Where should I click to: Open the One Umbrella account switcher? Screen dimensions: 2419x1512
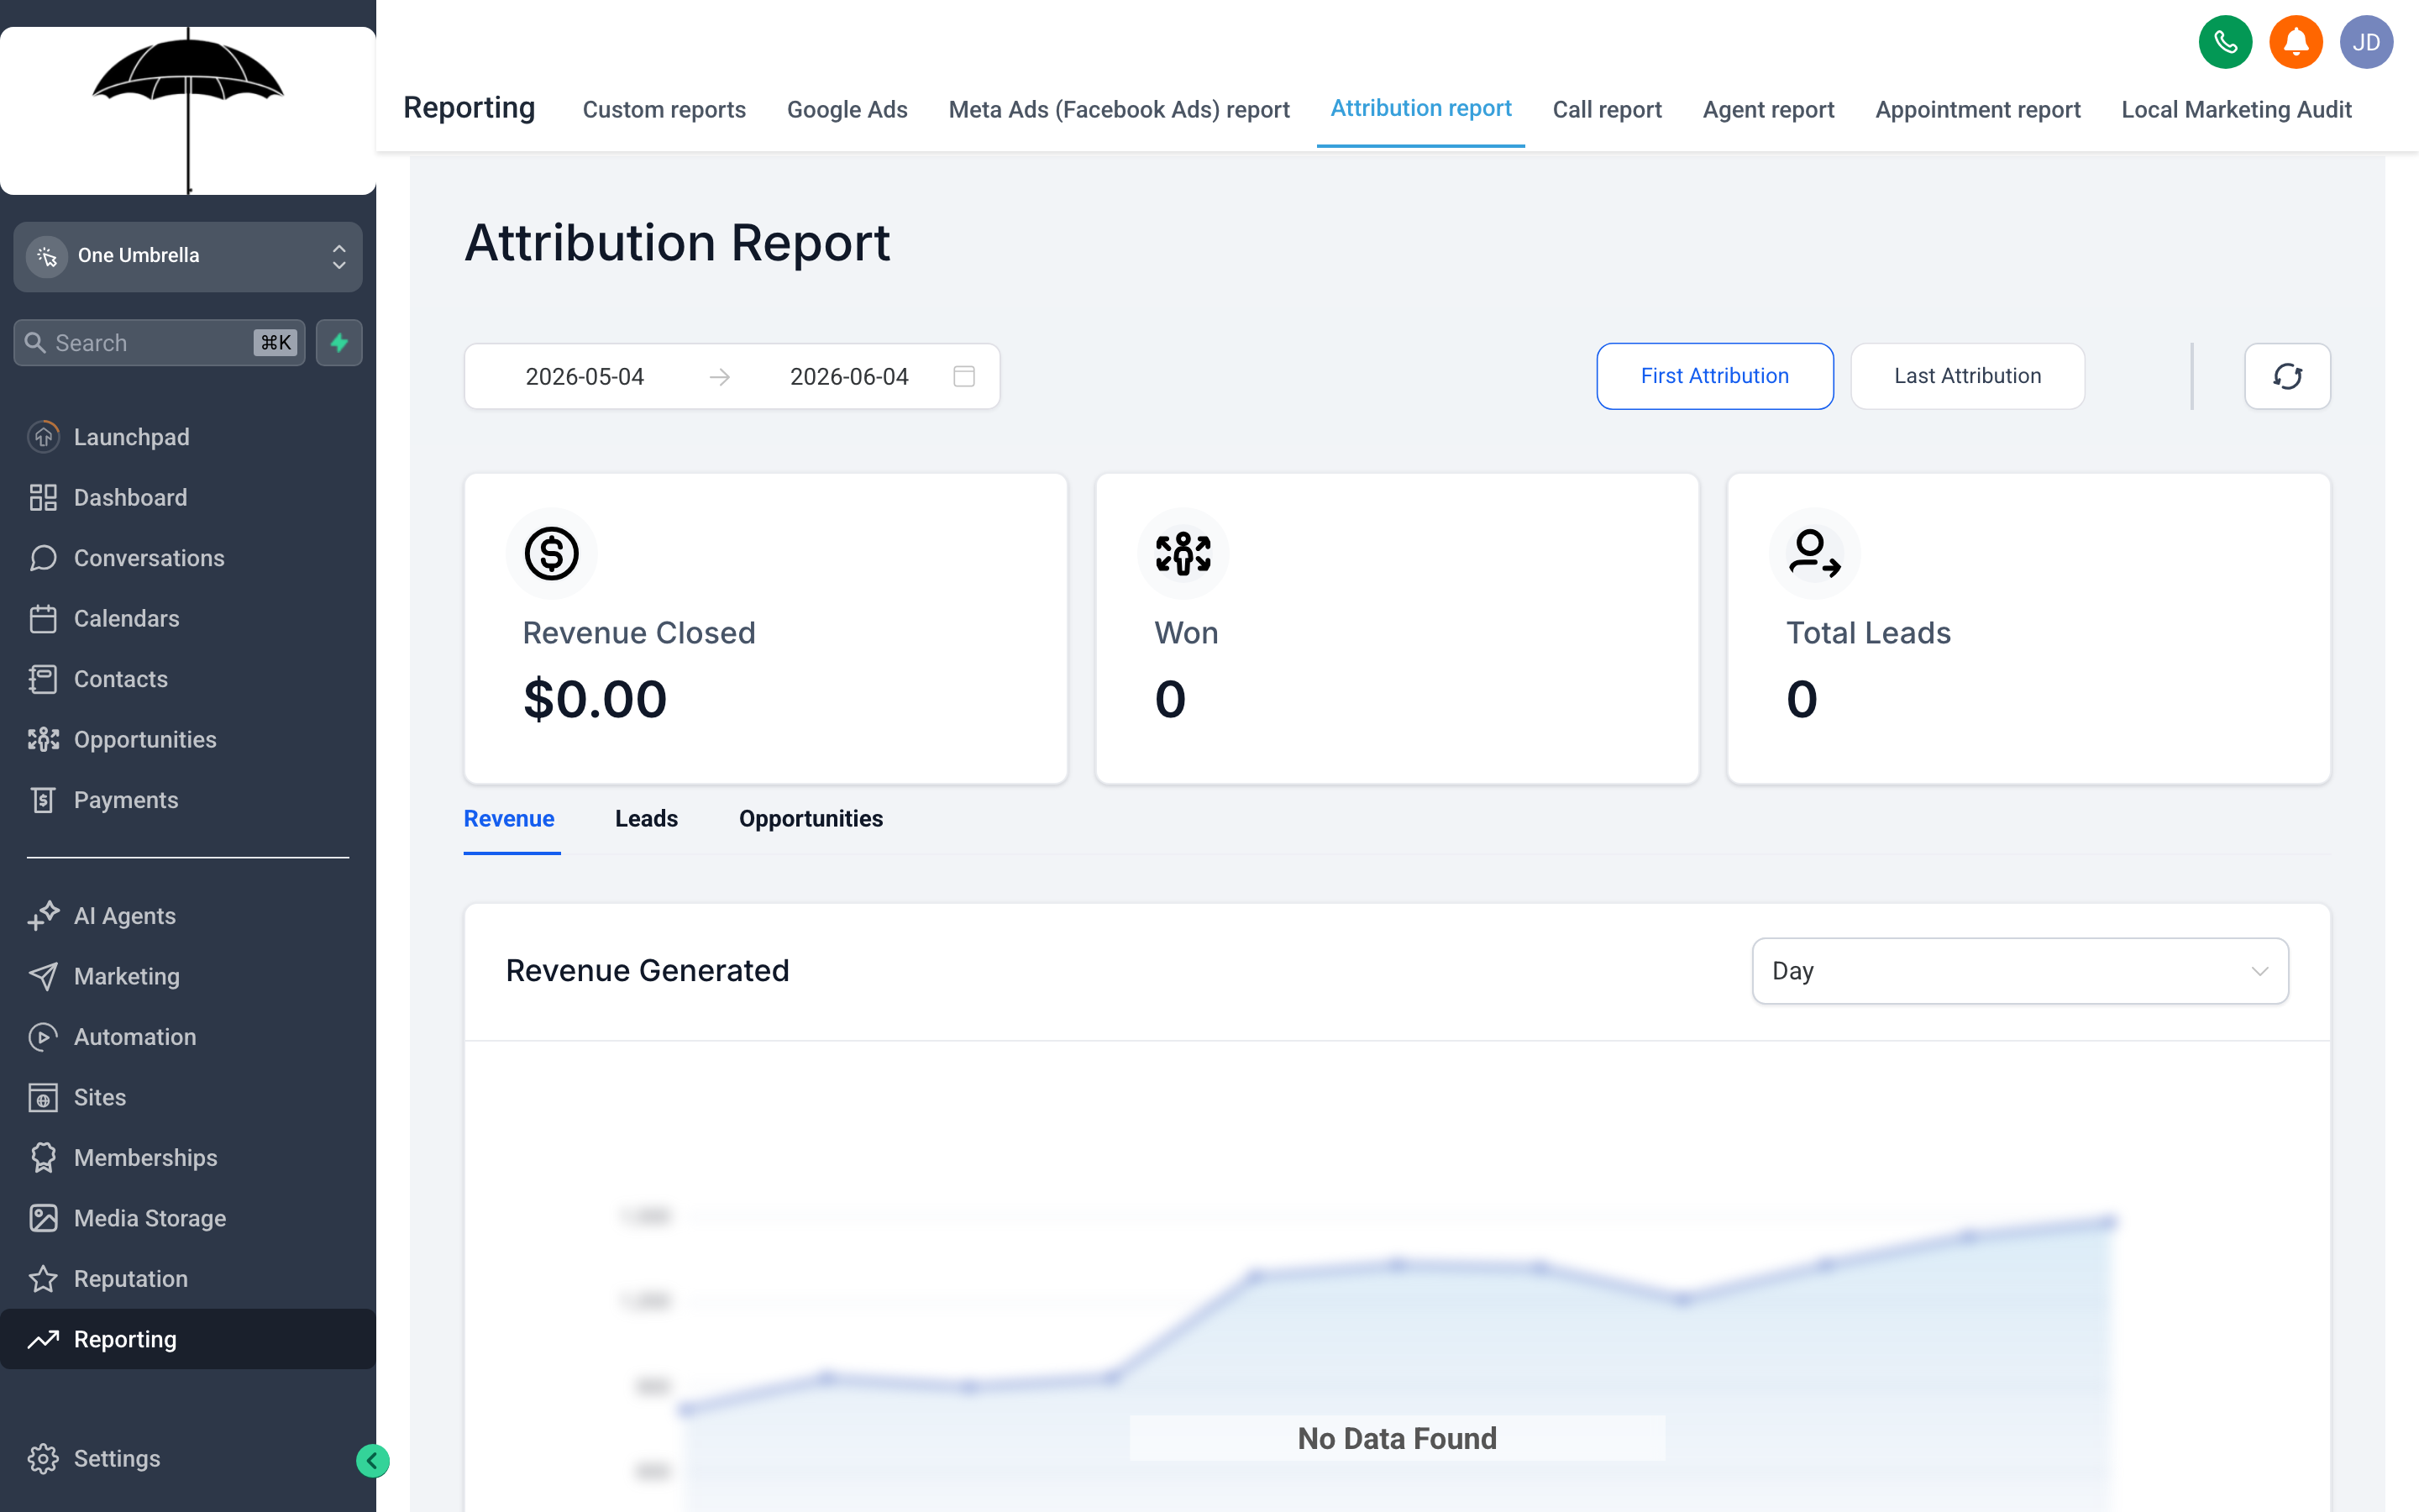188,256
